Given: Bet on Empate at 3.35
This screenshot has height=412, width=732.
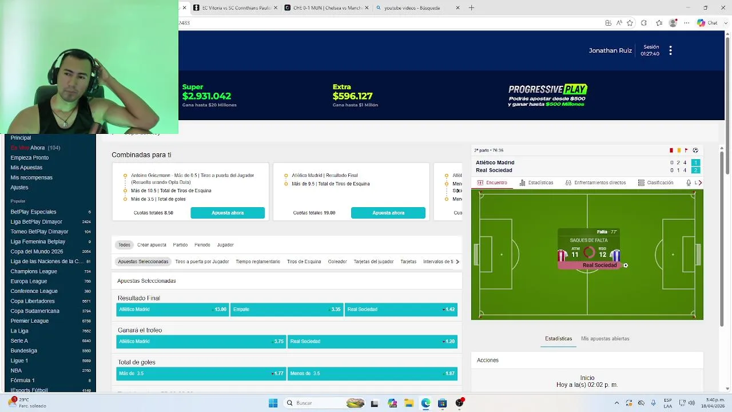Looking at the screenshot, I should 287,310.
